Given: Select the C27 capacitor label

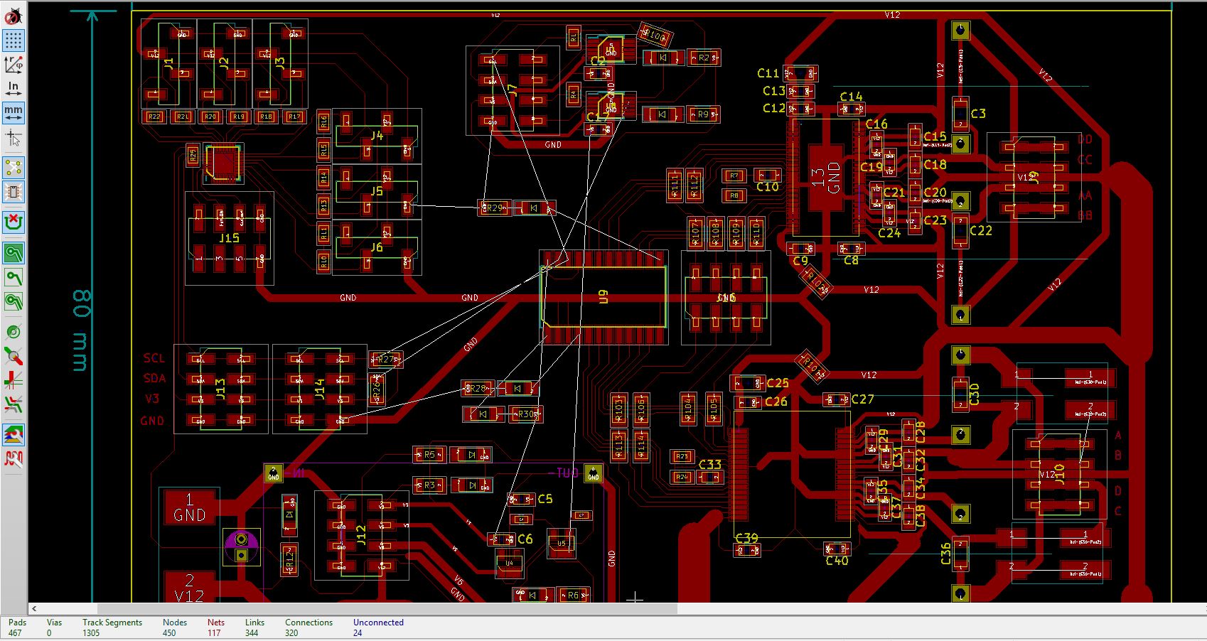Looking at the screenshot, I should [863, 399].
